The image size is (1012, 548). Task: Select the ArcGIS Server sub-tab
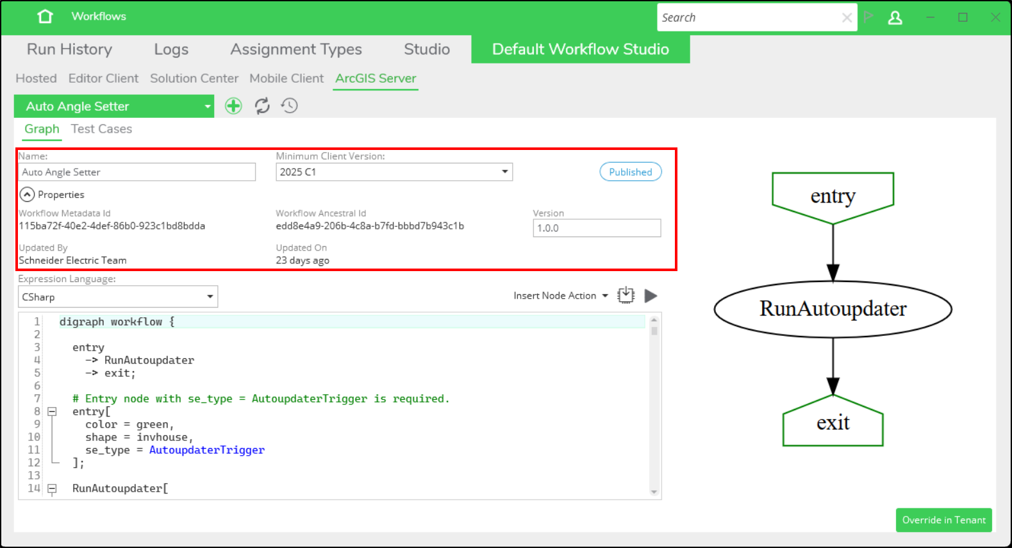click(376, 78)
